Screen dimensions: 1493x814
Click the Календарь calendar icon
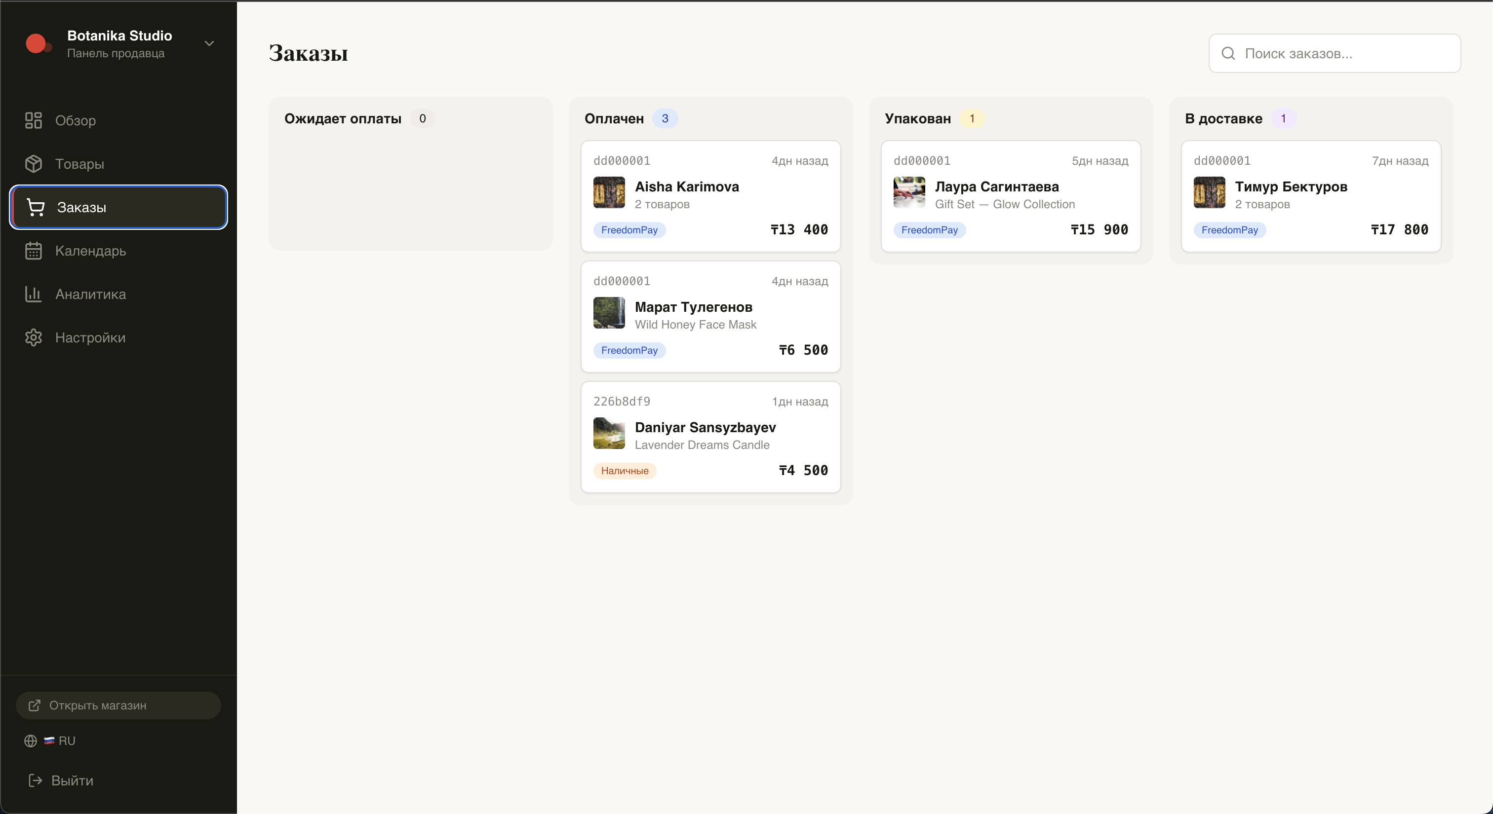tap(34, 251)
